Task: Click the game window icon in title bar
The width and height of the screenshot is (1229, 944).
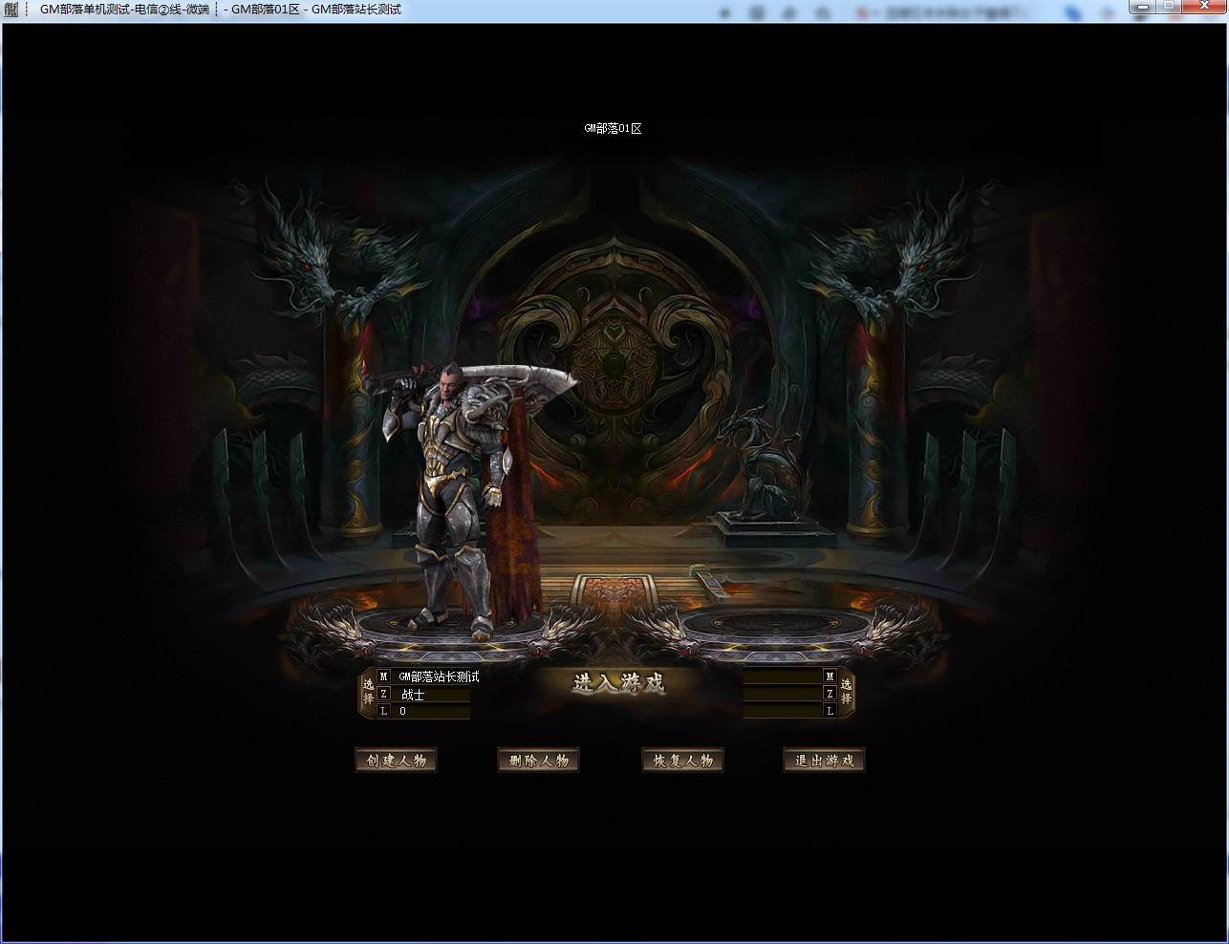Action: pos(11,10)
